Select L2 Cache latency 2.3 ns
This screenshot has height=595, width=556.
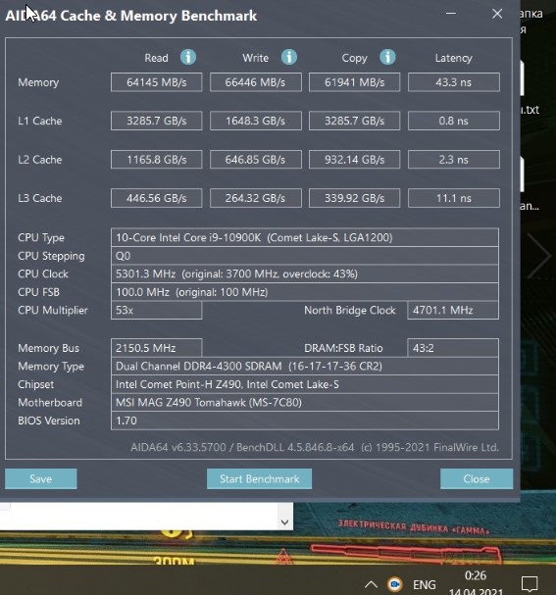pos(454,160)
